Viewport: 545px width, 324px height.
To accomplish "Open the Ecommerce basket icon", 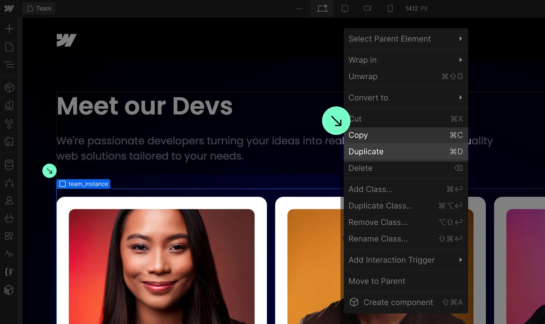I will 9,218.
